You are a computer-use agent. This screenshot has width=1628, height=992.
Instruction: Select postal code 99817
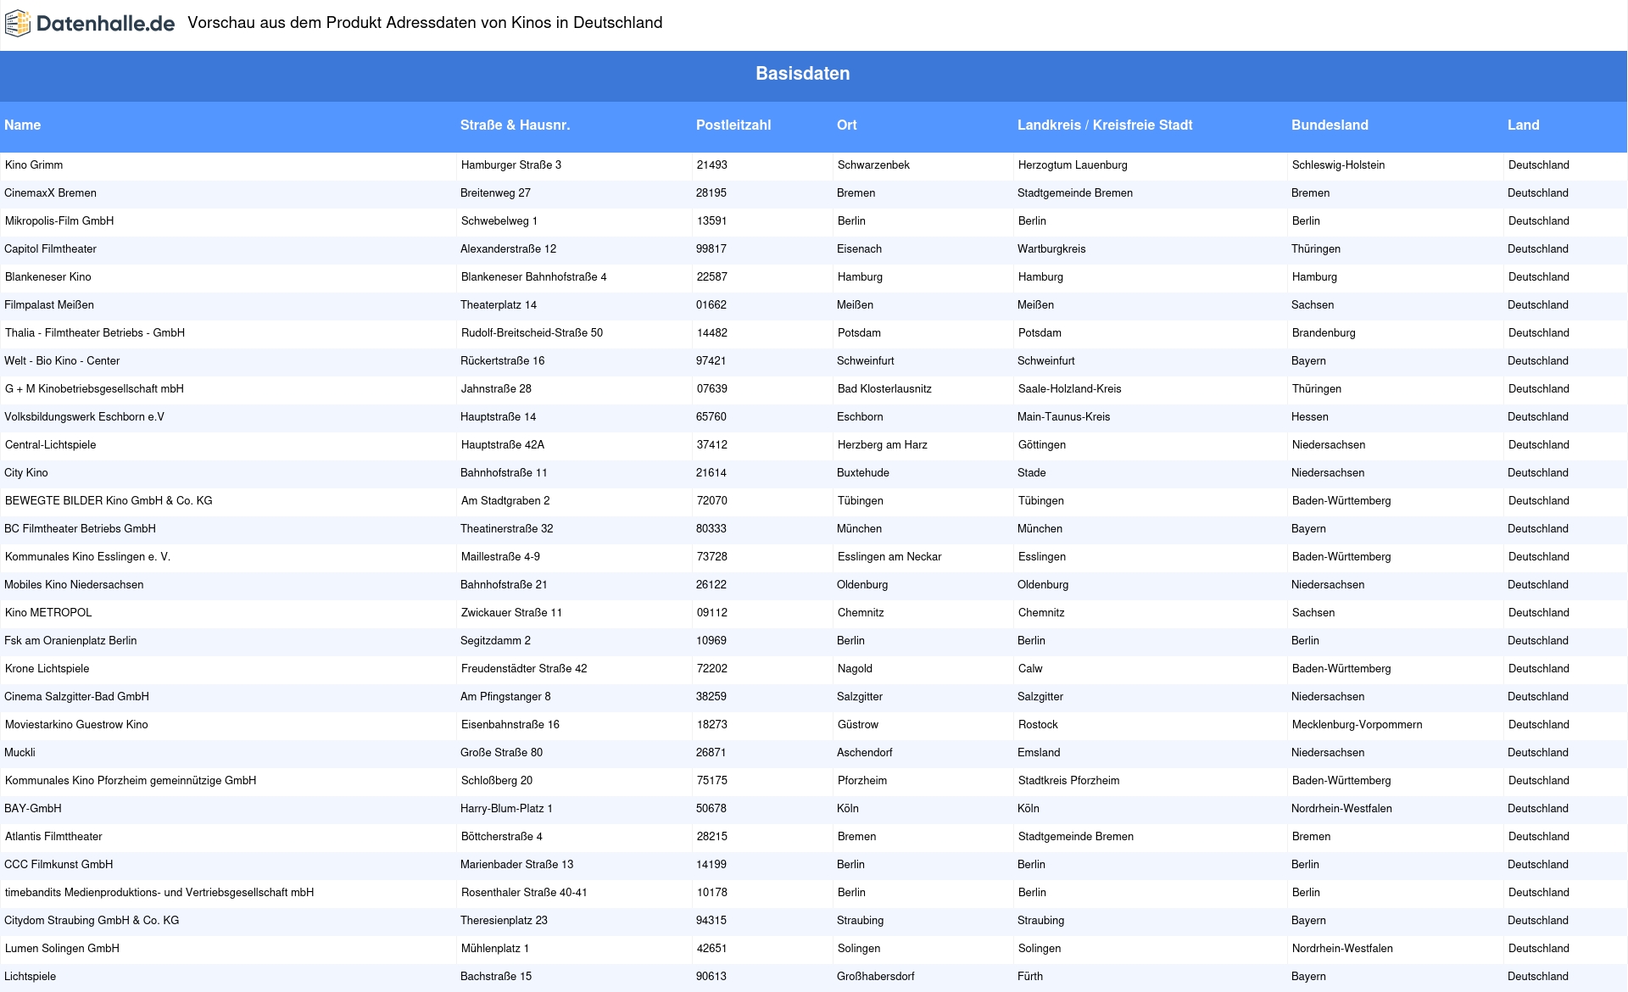click(x=711, y=249)
